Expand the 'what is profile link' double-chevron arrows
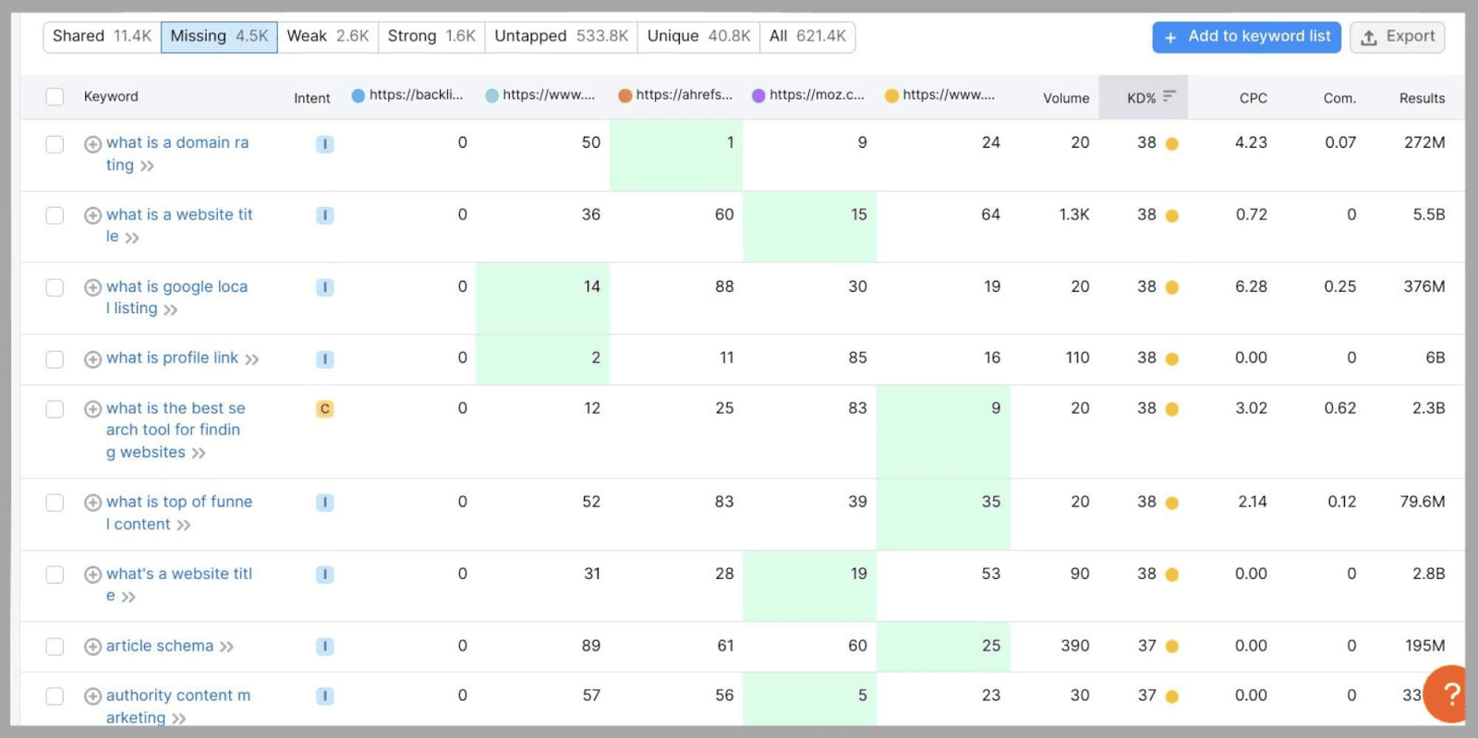The image size is (1478, 738). 252,359
